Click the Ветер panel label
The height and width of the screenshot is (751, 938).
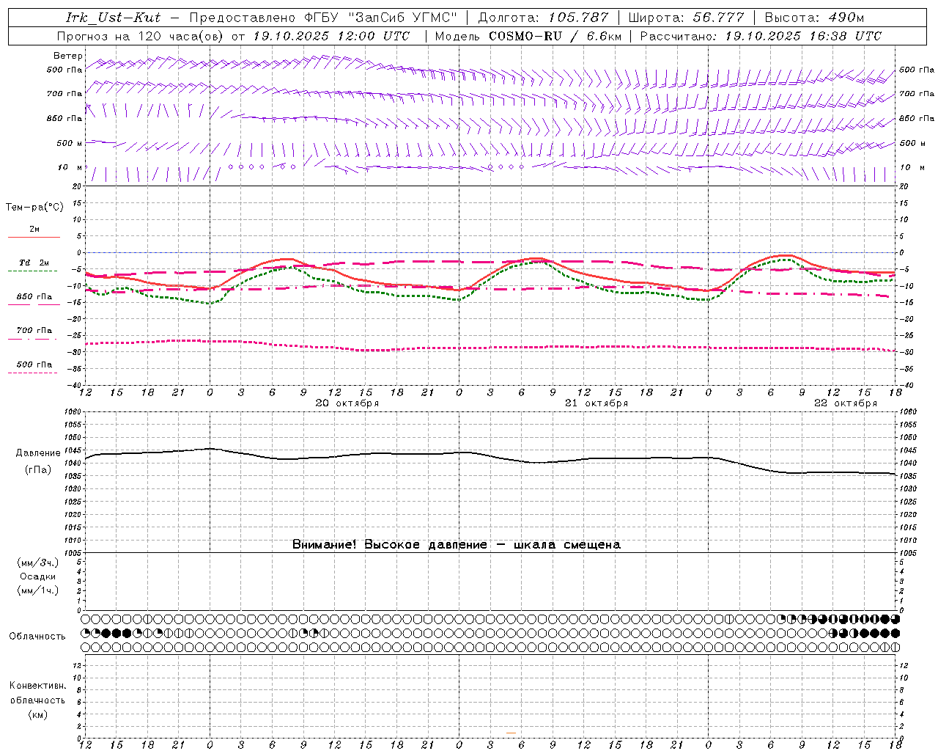click(68, 56)
